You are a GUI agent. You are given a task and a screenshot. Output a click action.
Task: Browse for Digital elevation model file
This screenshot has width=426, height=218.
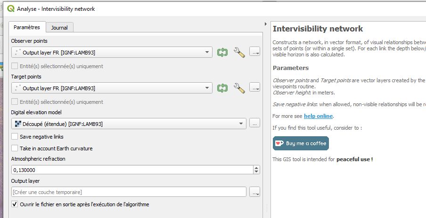254,123
